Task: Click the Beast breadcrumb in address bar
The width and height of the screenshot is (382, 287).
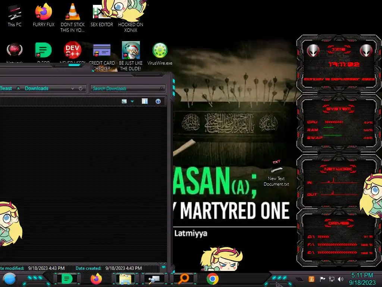Action: coord(6,88)
